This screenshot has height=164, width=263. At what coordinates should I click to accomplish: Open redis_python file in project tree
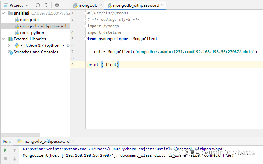(32, 33)
